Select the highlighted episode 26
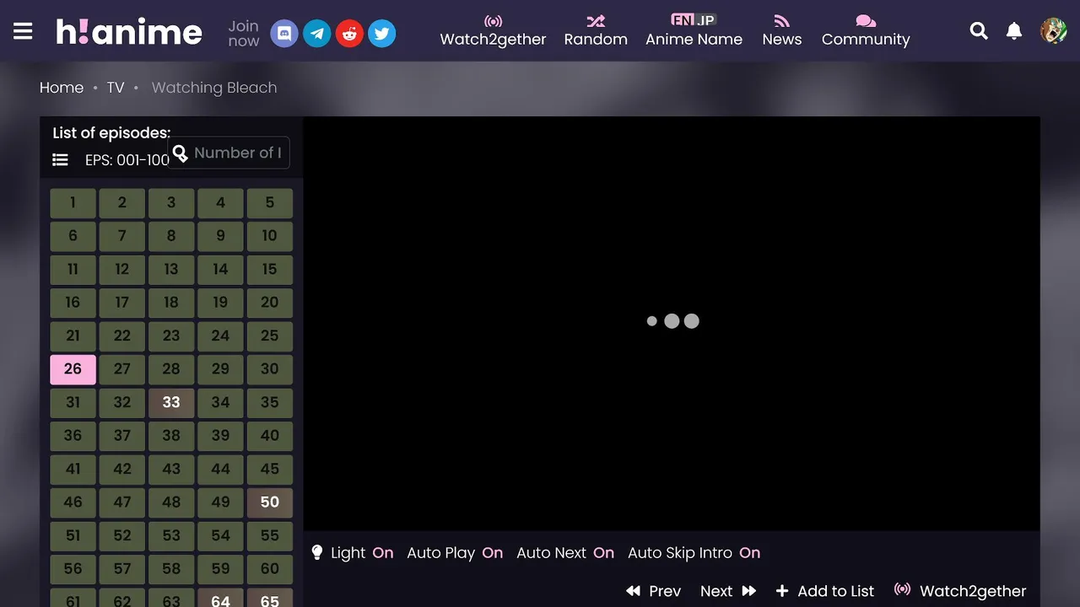 coord(73,369)
